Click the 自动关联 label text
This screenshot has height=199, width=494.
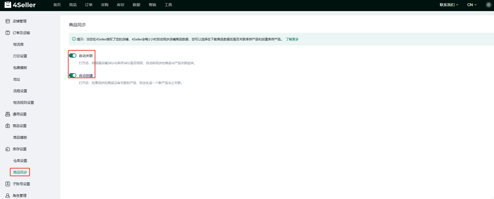[86, 56]
